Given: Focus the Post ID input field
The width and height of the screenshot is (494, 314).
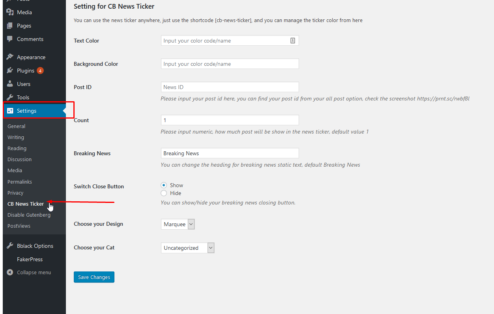Looking at the screenshot, I should point(230,87).
